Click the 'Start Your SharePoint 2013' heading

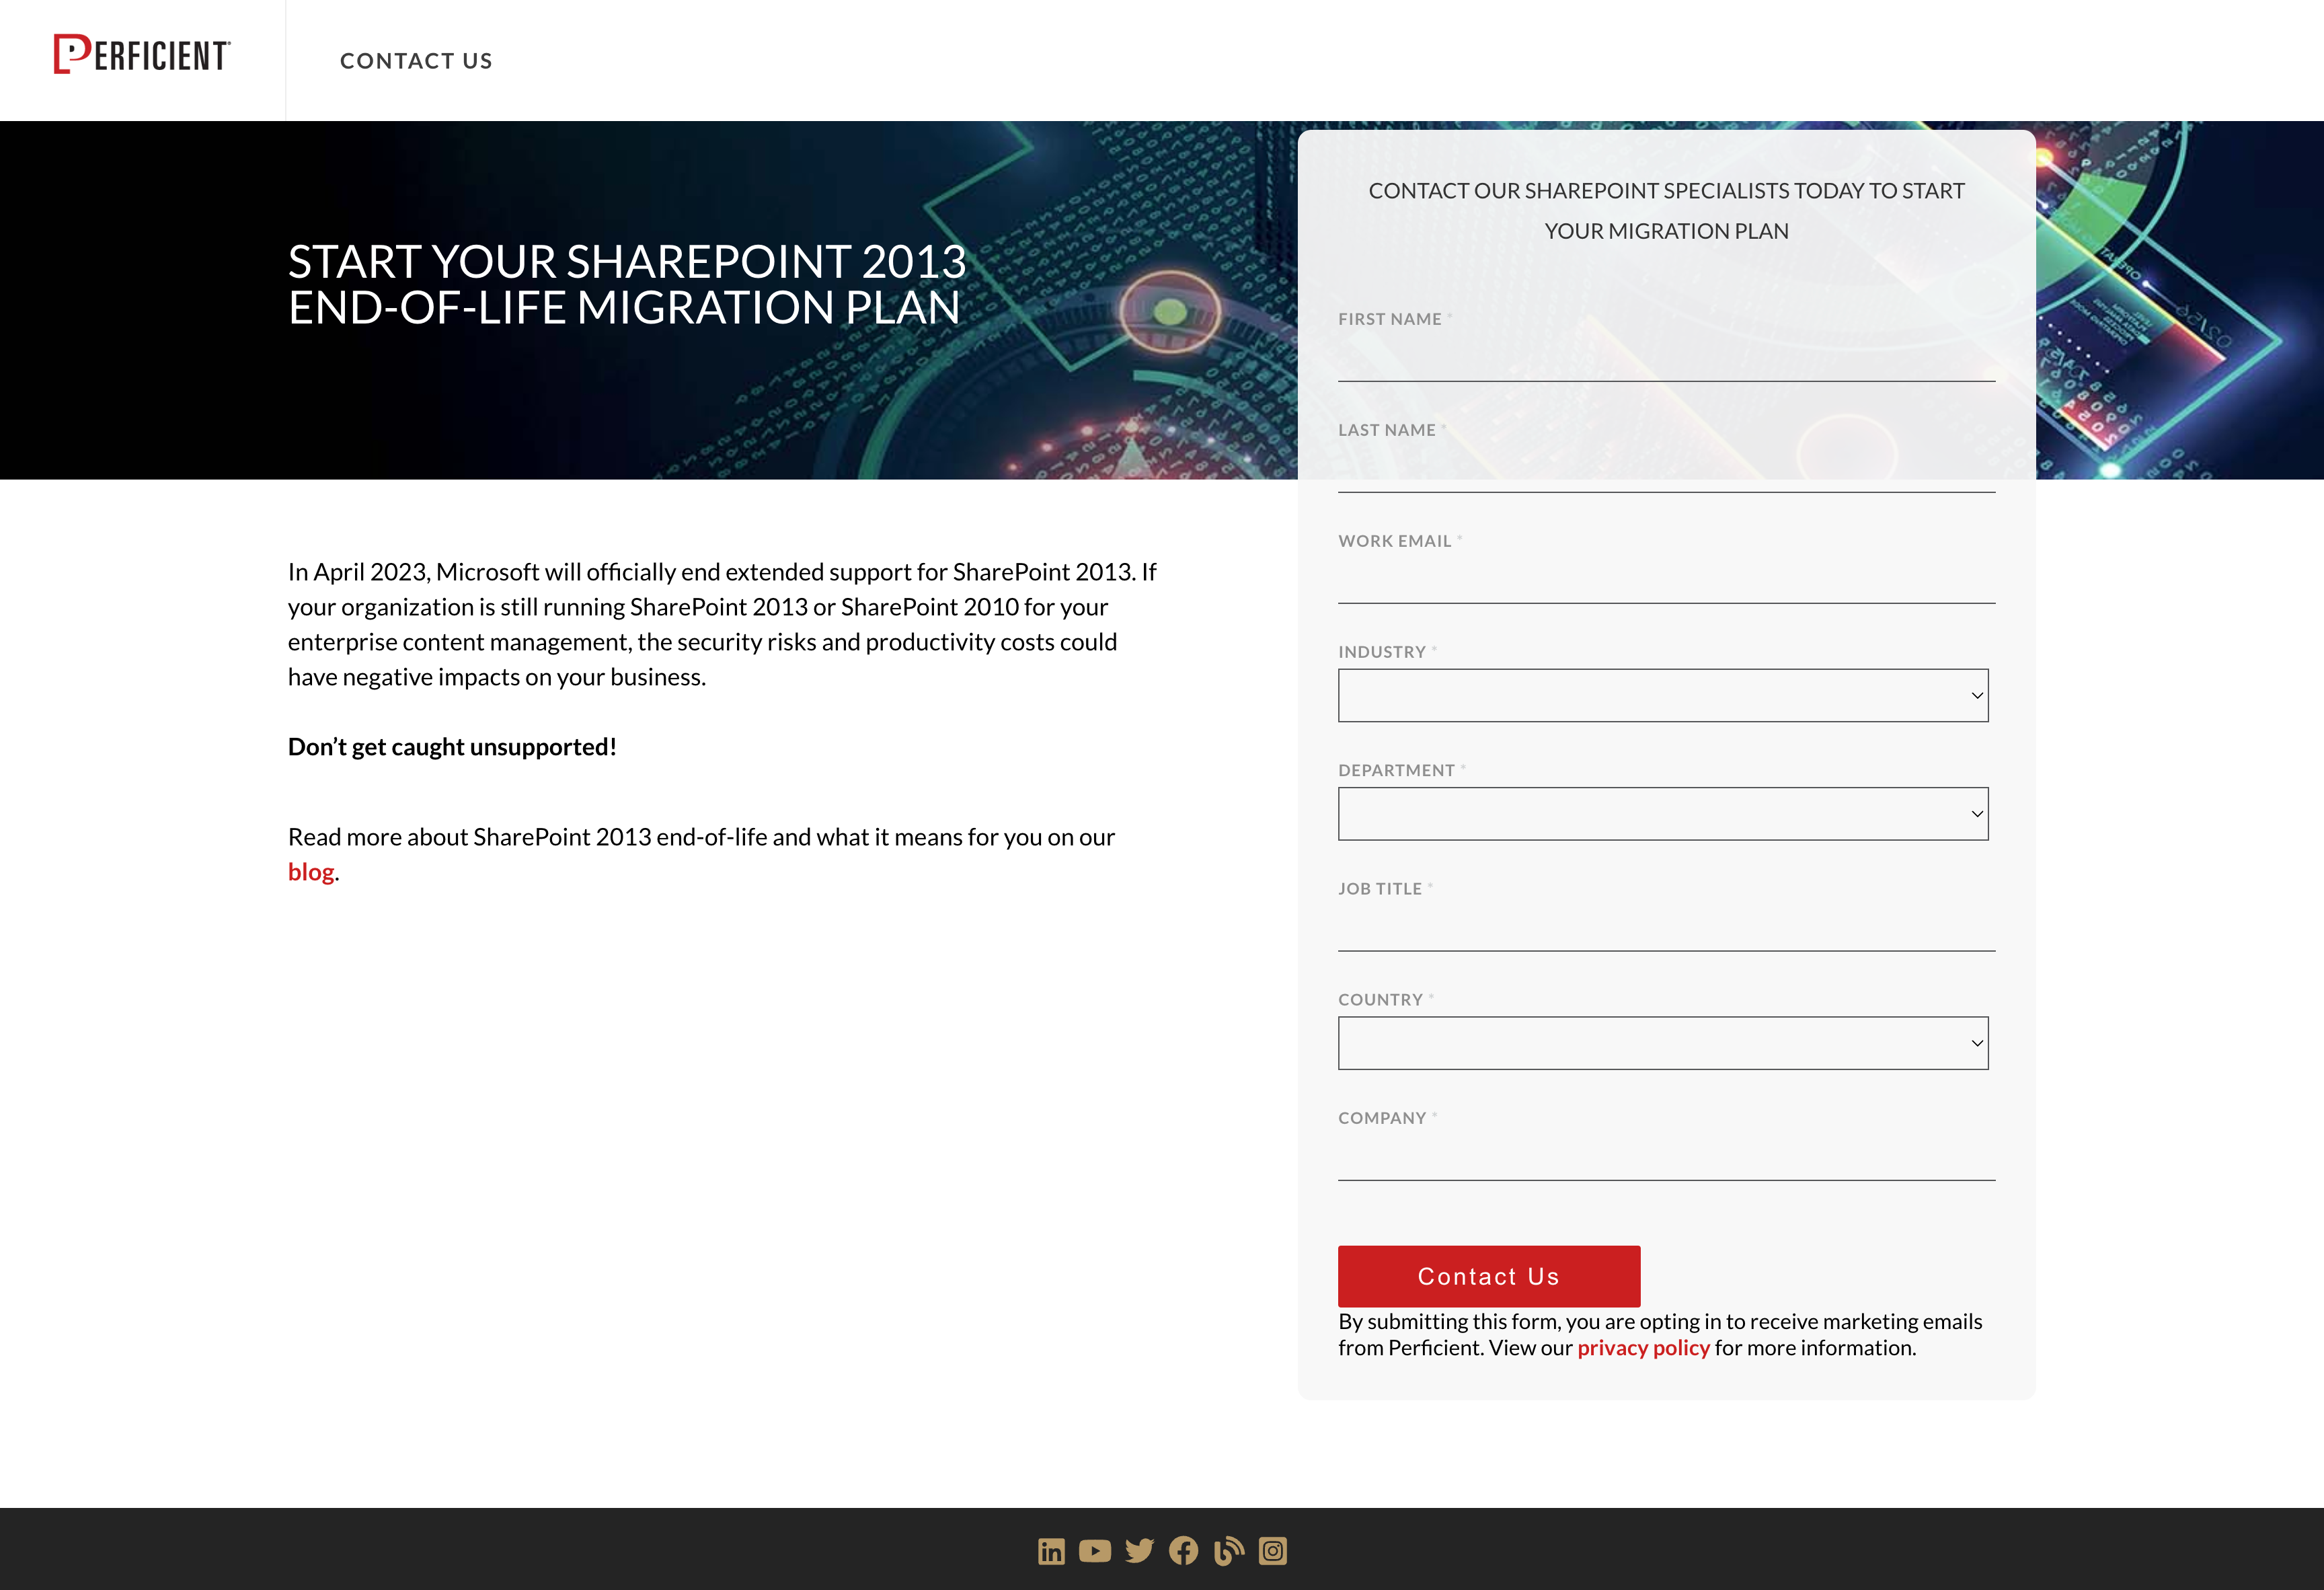pos(627,285)
